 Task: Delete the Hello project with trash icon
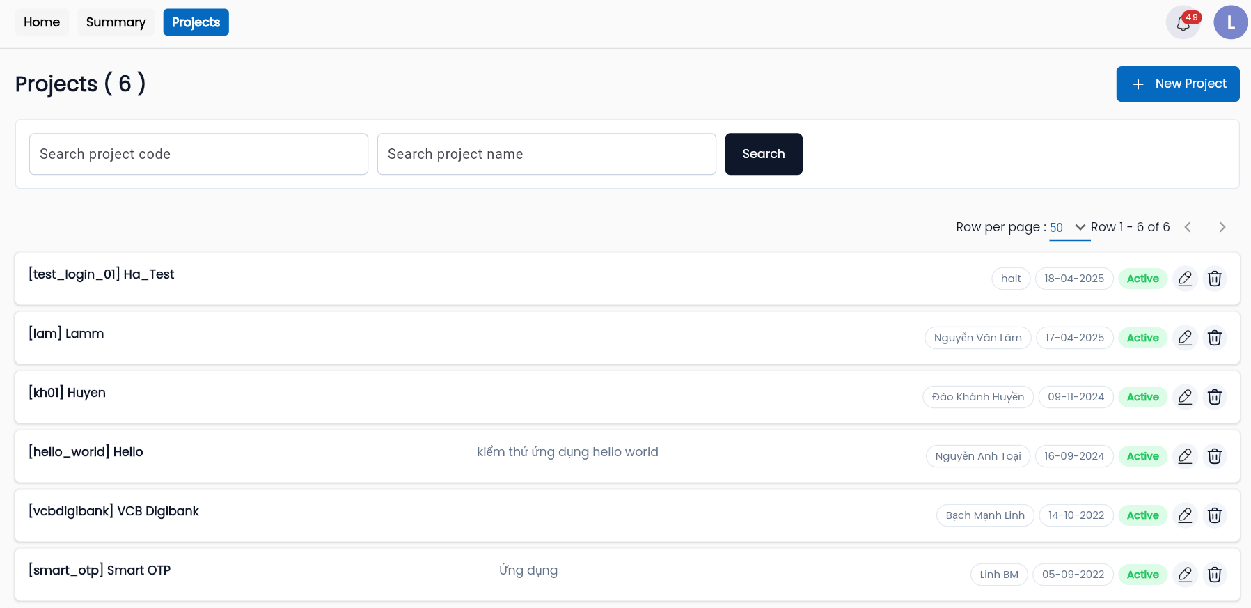point(1214,456)
